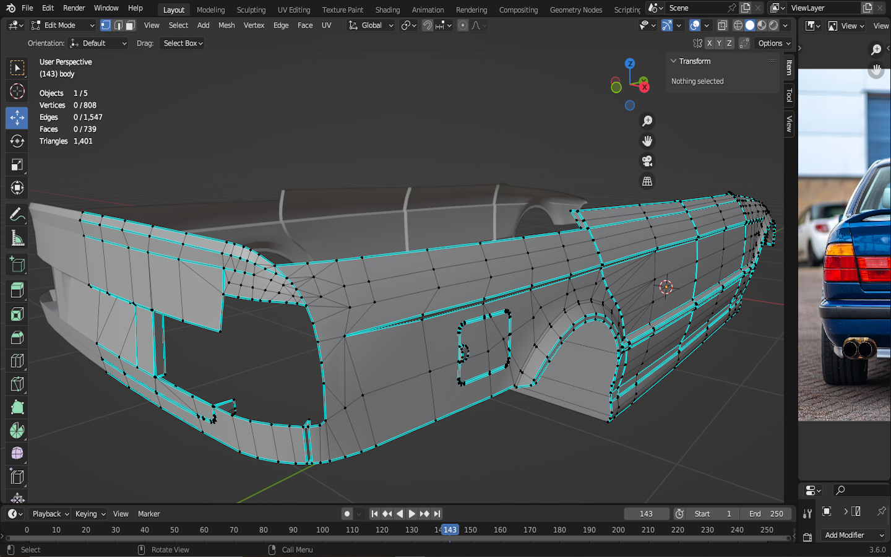Toggle X axis mirror
891x557 pixels.
coord(709,43)
